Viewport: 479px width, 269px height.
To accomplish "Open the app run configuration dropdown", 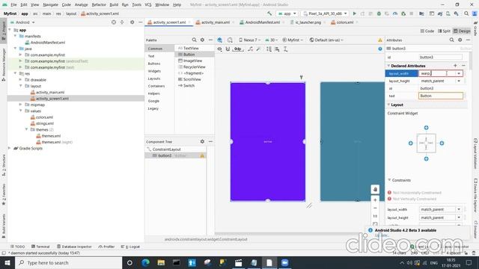I will pyautogui.click(x=287, y=13).
